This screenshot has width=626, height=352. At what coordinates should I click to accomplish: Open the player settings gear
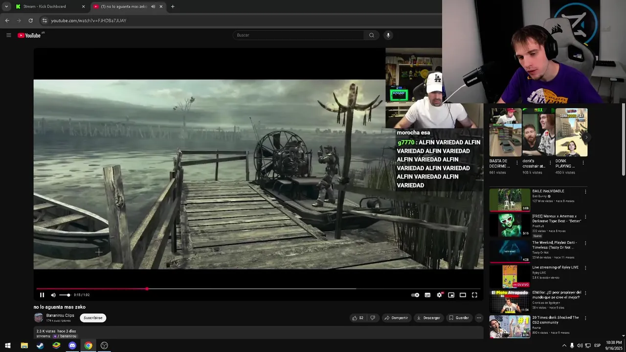click(x=439, y=295)
